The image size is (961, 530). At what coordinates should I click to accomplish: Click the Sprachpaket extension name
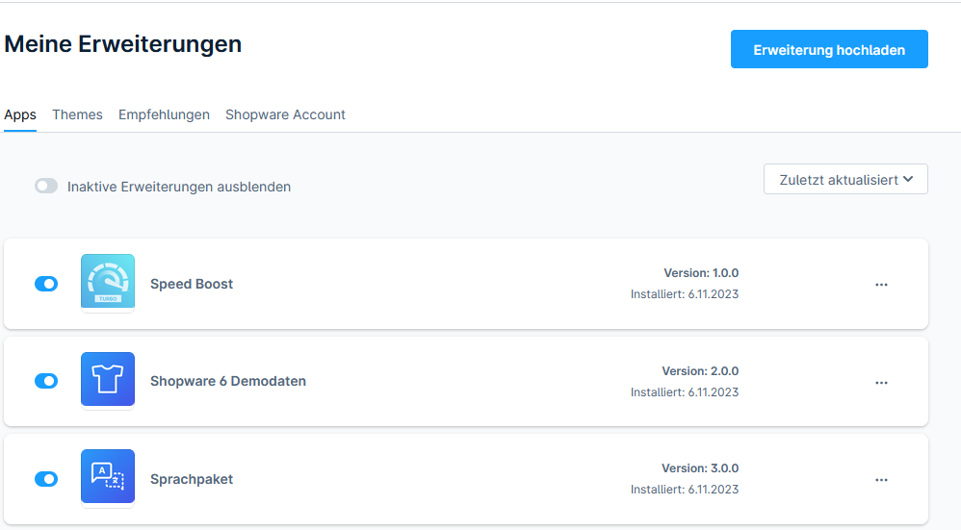click(192, 479)
